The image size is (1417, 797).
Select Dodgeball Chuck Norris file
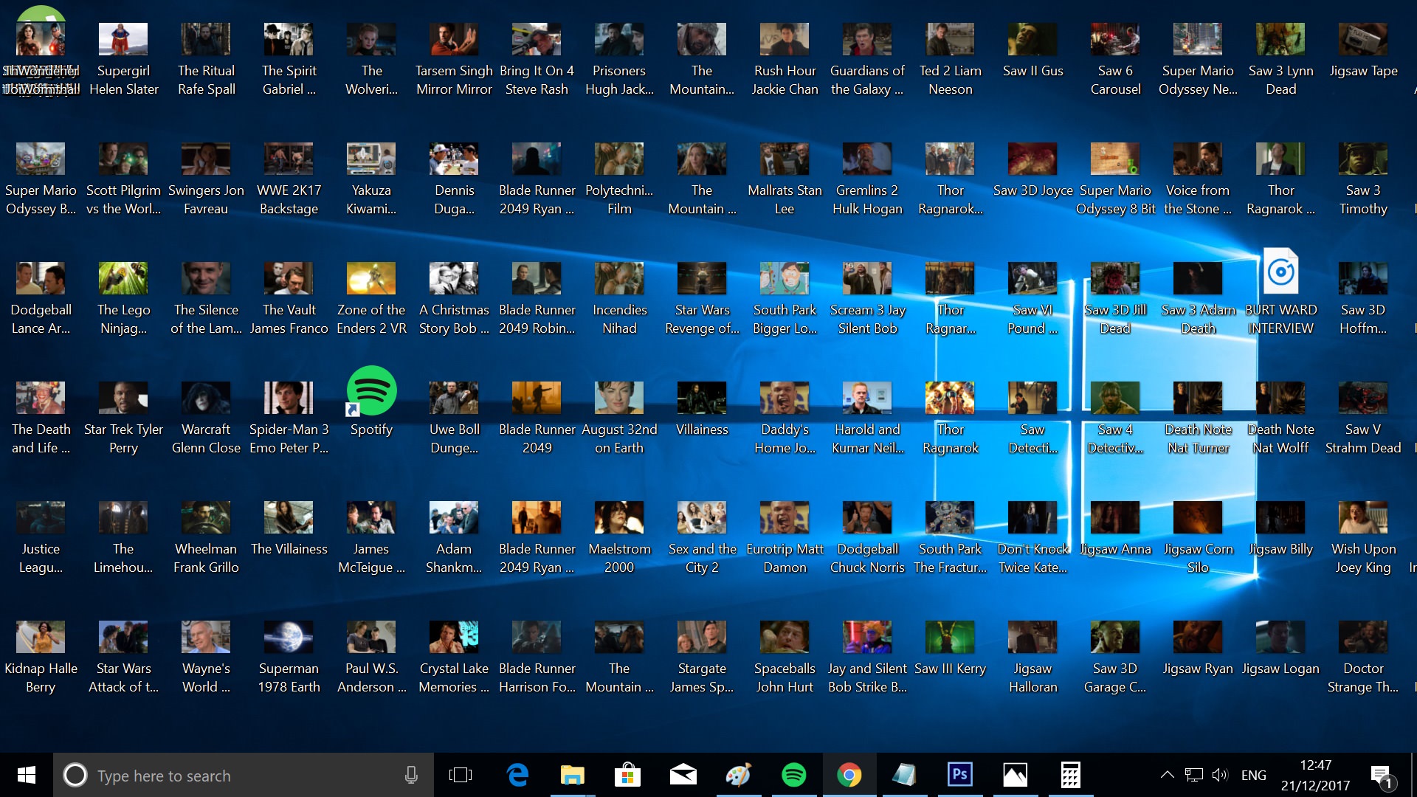[x=867, y=539]
